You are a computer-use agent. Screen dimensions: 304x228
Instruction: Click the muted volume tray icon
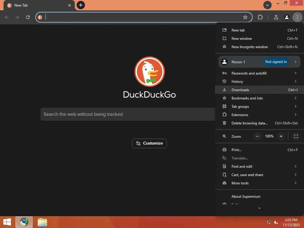(x=276, y=222)
